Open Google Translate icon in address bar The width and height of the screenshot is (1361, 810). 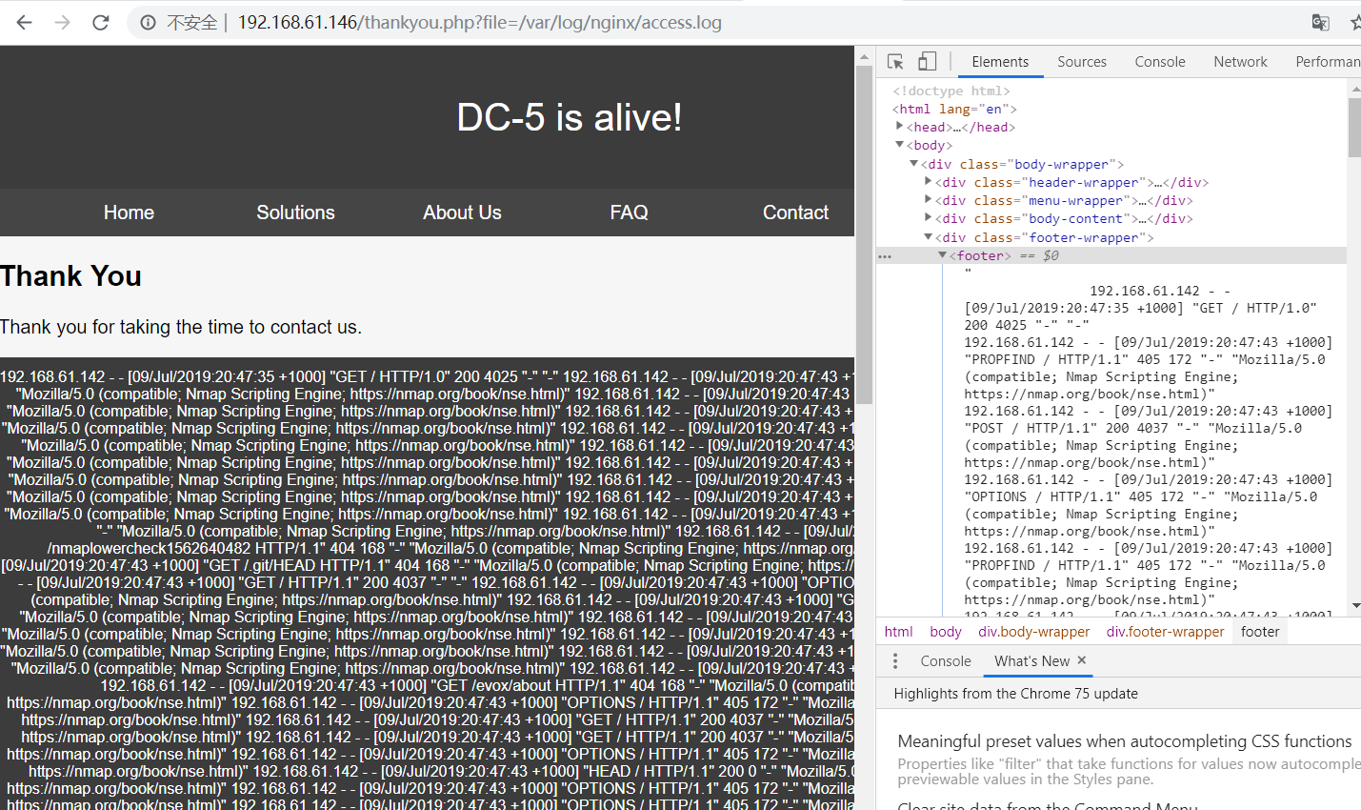tap(1320, 22)
